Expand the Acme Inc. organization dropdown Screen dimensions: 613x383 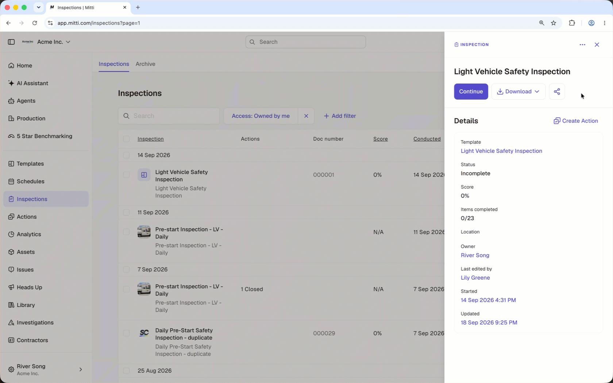pyautogui.click(x=46, y=42)
